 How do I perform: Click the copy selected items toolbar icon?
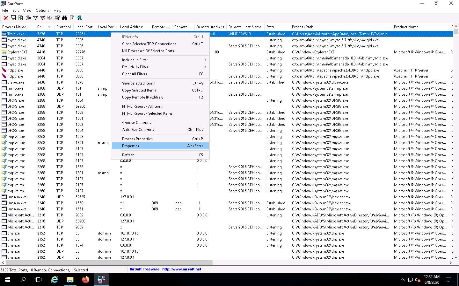[50, 18]
